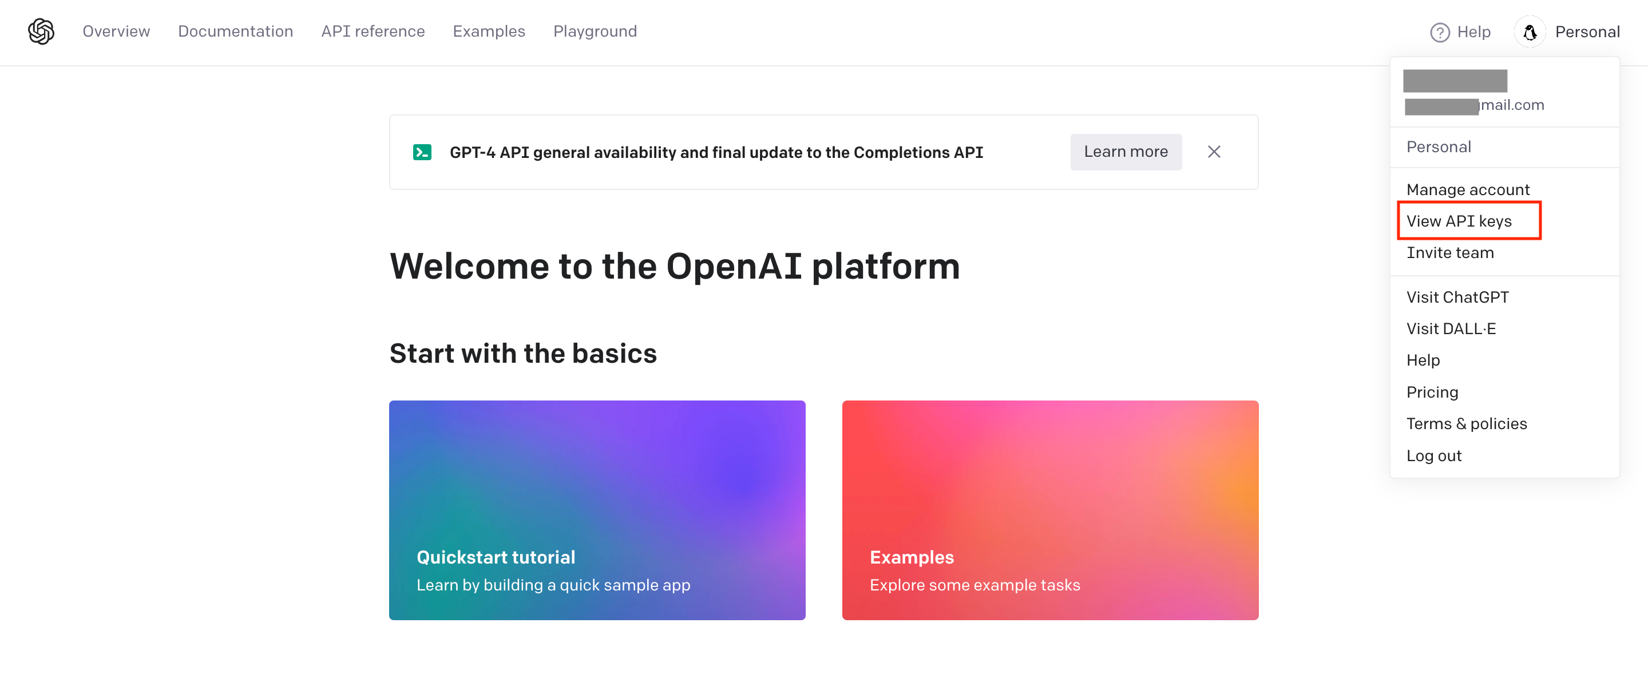Click the green terminal icon in the announcement banner
The height and width of the screenshot is (698, 1648).
click(x=423, y=152)
